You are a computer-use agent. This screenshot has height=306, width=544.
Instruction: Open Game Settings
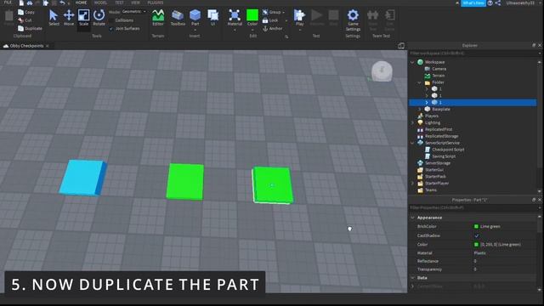(x=353, y=20)
